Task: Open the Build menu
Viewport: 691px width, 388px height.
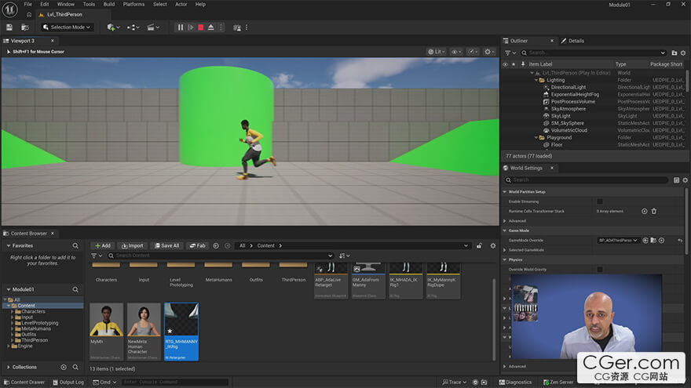Action: [108, 5]
